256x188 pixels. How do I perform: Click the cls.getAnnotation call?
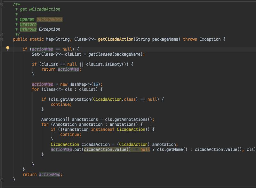[71, 99]
